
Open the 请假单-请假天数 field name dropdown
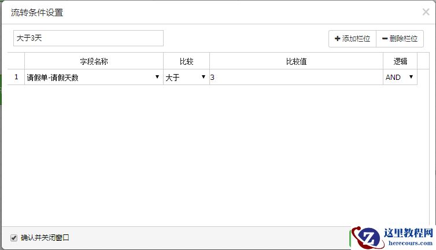coord(94,77)
